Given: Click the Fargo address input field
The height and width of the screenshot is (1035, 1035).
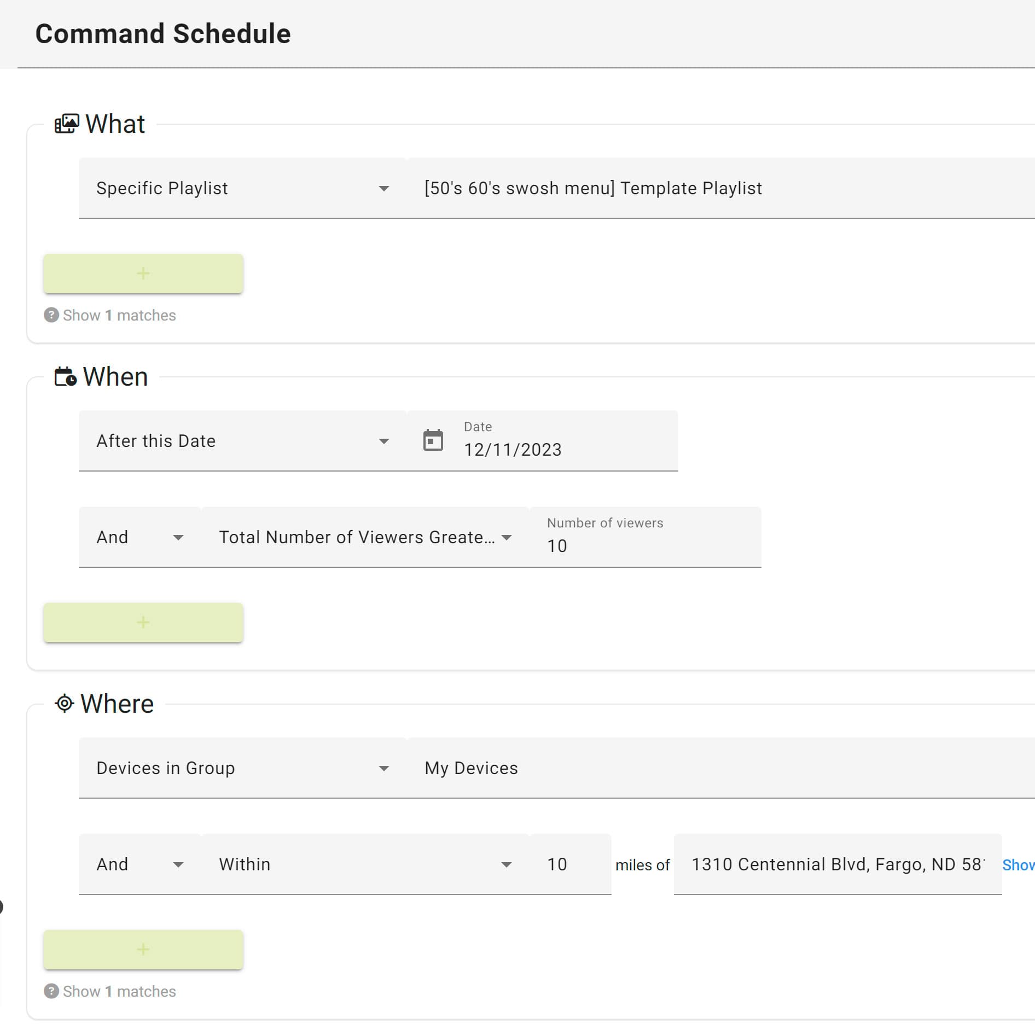Looking at the screenshot, I should coord(837,864).
